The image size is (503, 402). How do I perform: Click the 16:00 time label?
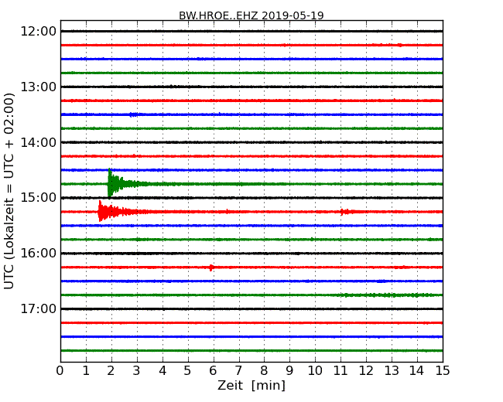(x=38, y=254)
